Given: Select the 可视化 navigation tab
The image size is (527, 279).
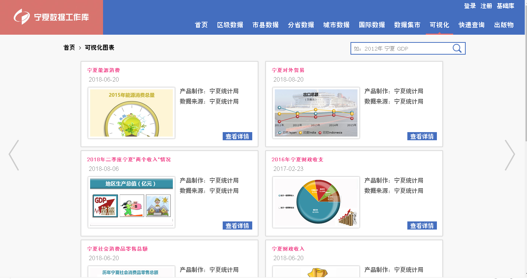Looking at the screenshot, I should point(439,25).
